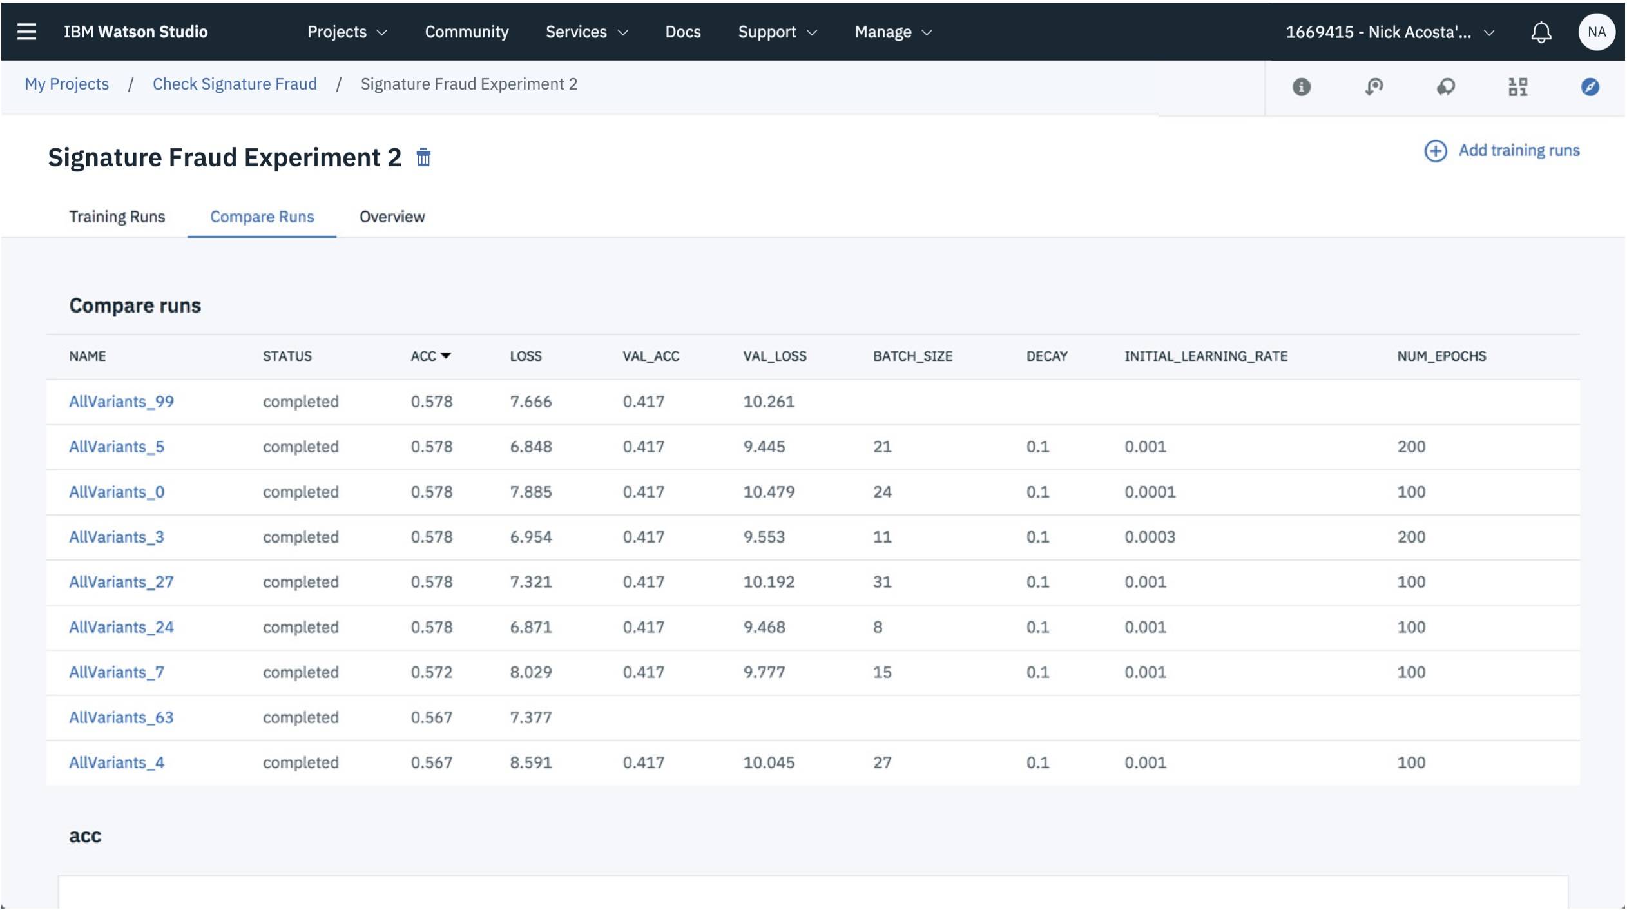Switch to the Training Runs tab
1627x910 pixels.
(x=117, y=217)
